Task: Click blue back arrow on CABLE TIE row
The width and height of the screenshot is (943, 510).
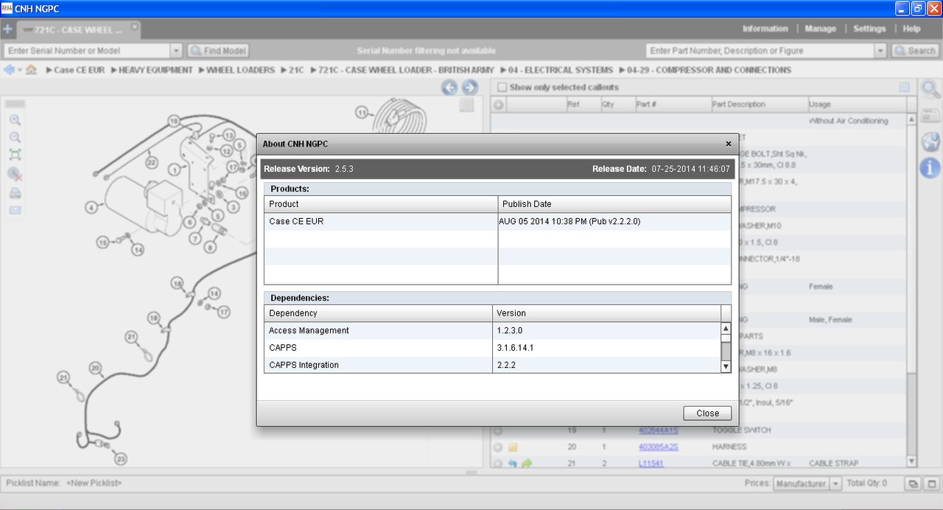Action: click(x=513, y=464)
